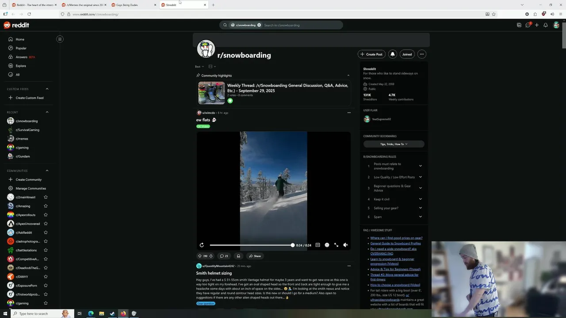Click 'Where can I find good prices on gear?'

pos(396,238)
